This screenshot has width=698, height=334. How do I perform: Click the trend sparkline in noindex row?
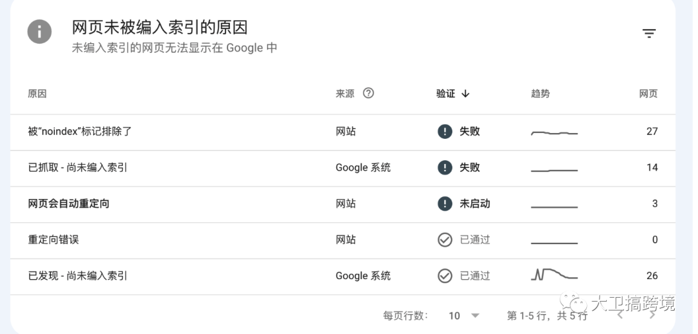tap(554, 133)
